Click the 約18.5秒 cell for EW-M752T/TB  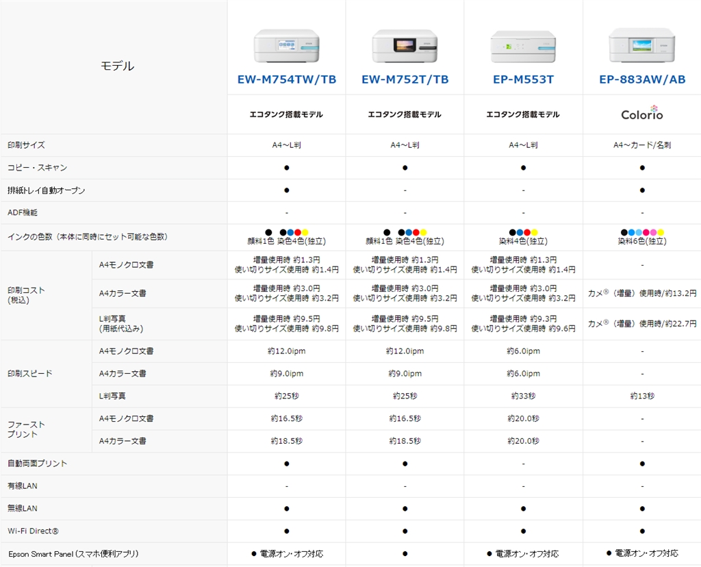[405, 441]
